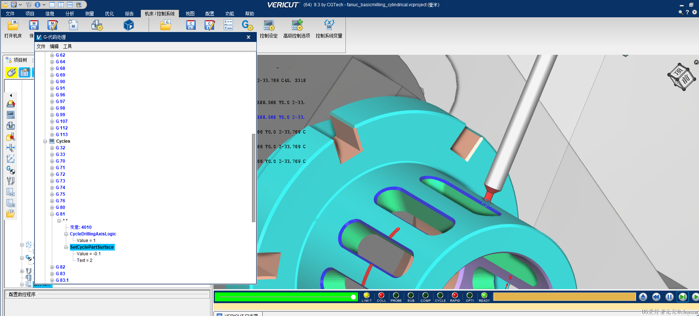
Task: Open the 编辑 menu in G-code dialog
Action: [x=54, y=46]
